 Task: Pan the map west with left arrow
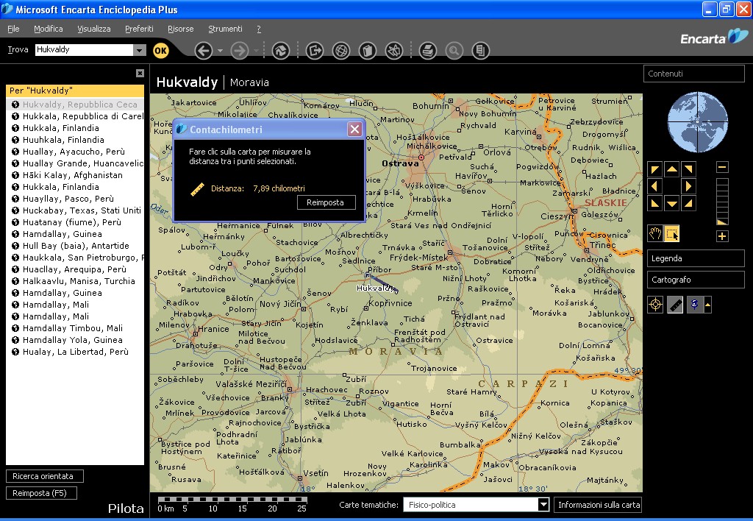click(655, 186)
